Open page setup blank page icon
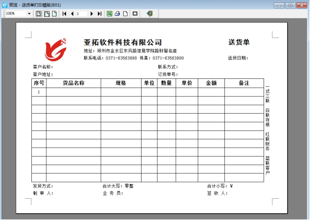The width and height of the screenshot is (310, 220). pos(125,13)
